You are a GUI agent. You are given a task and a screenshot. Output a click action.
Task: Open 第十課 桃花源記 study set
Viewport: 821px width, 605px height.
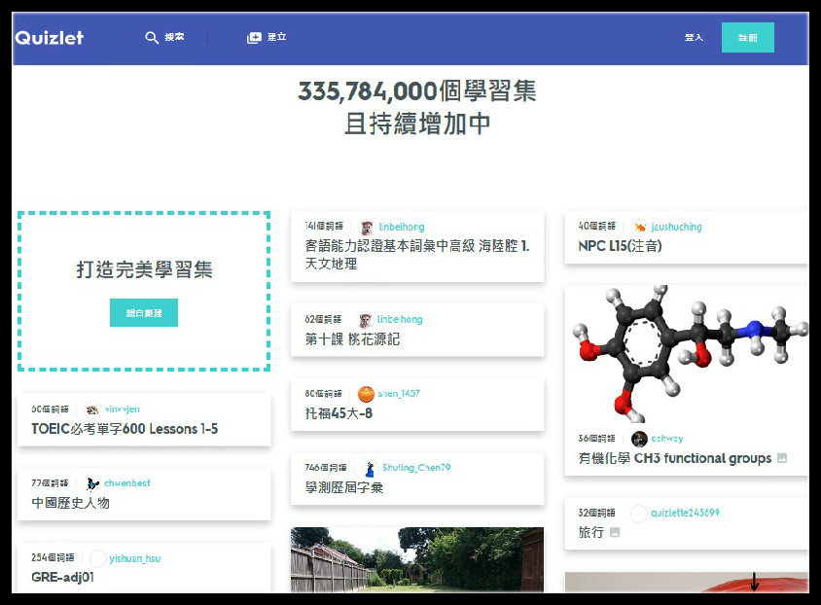[352, 339]
